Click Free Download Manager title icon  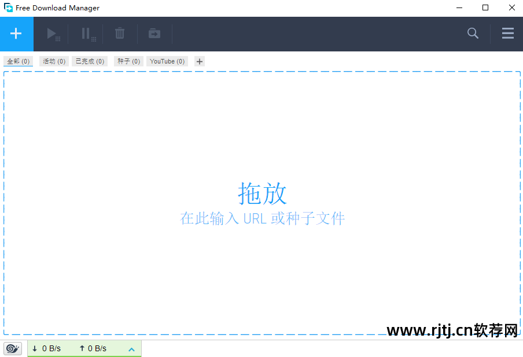click(x=8, y=8)
